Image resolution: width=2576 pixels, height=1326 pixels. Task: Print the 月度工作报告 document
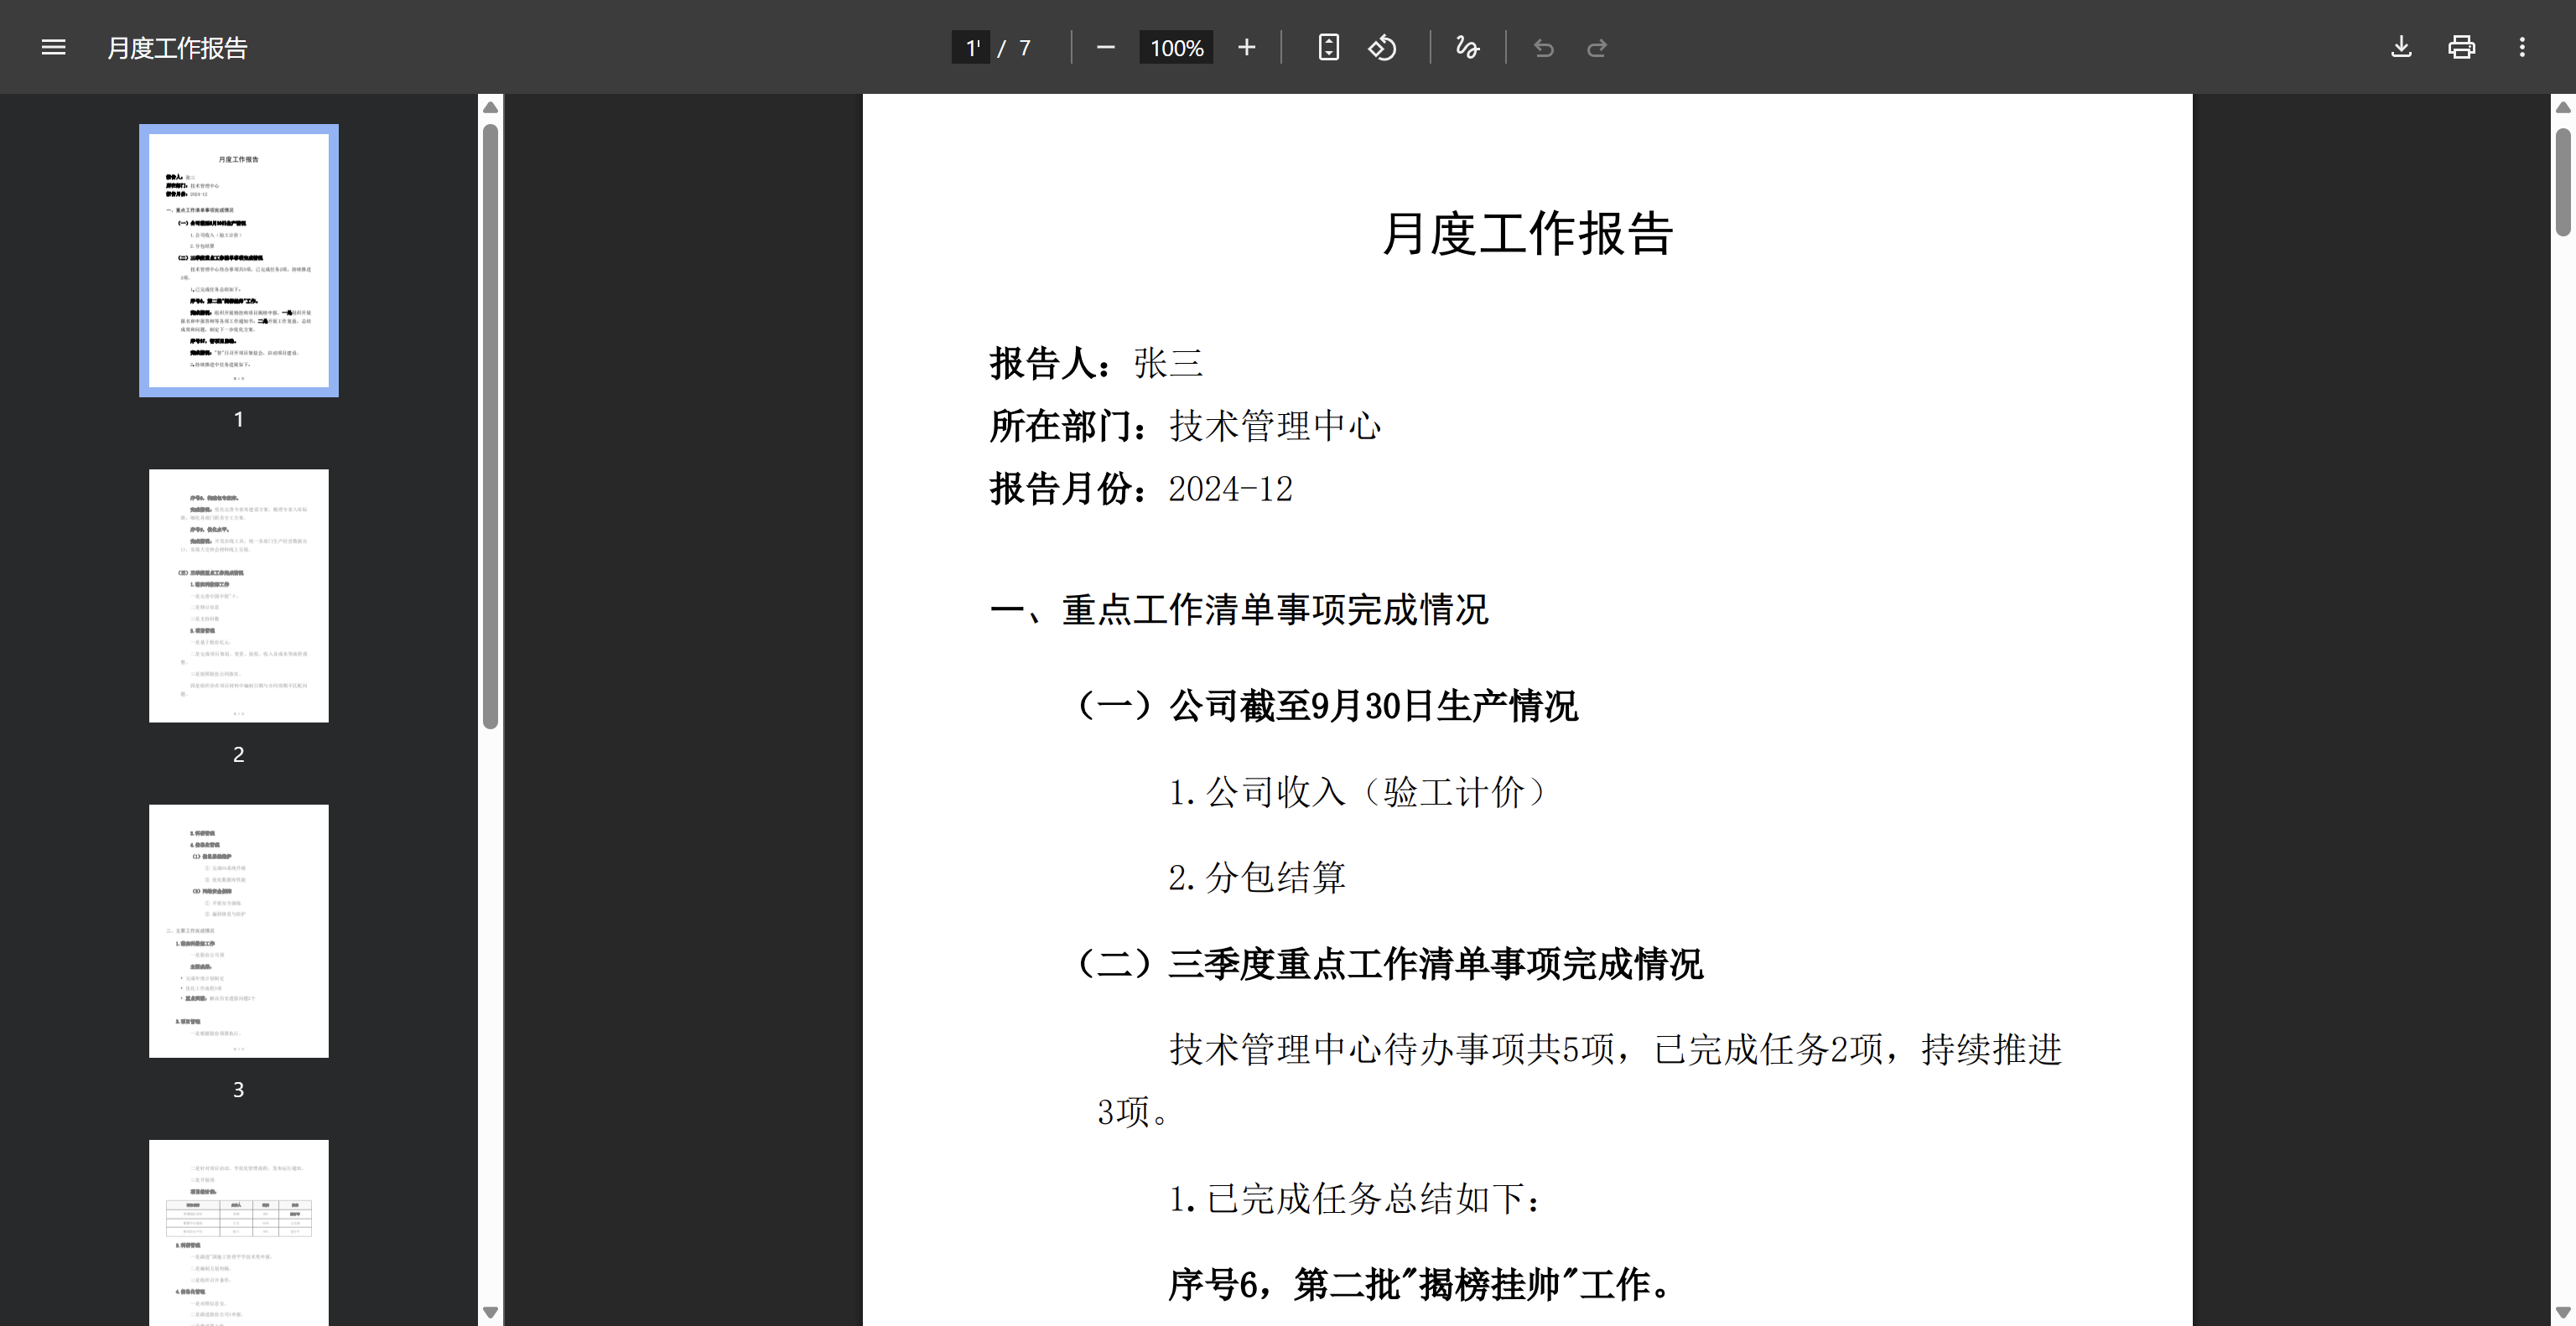[2461, 47]
